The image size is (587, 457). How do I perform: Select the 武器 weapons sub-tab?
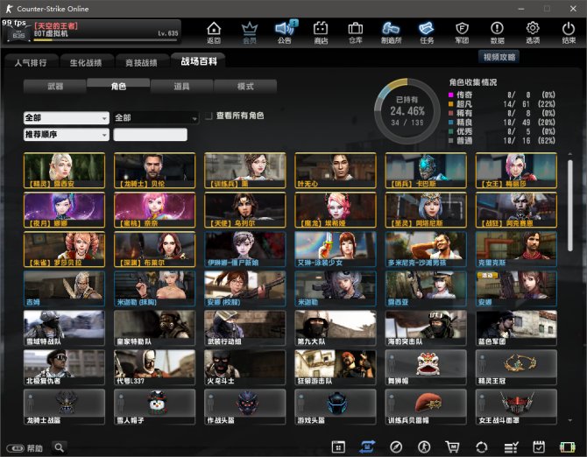[54, 87]
